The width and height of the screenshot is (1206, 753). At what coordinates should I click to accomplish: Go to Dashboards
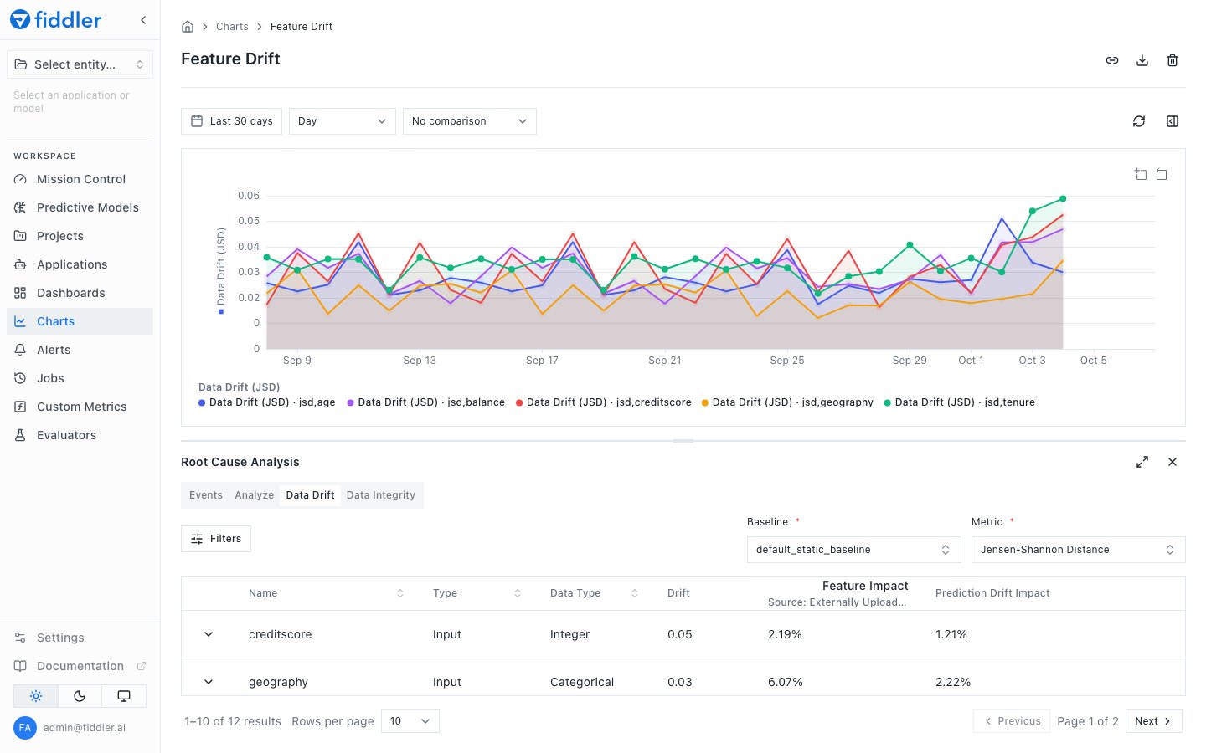pos(80,293)
